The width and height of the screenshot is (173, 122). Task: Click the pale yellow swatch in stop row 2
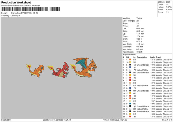[130, 62]
